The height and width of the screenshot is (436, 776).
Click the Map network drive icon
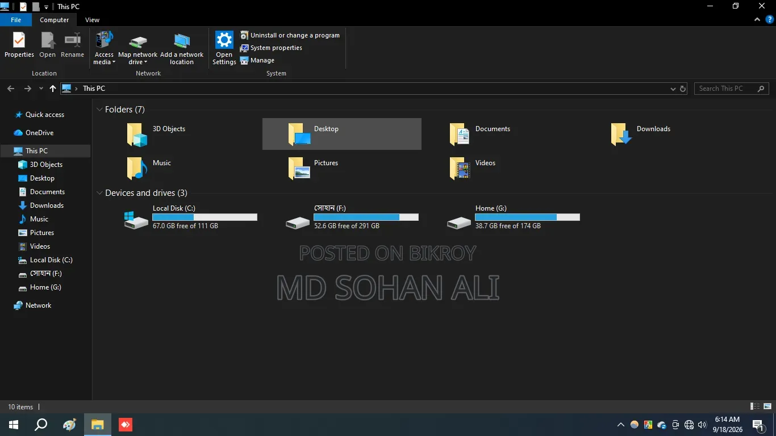[x=138, y=42]
